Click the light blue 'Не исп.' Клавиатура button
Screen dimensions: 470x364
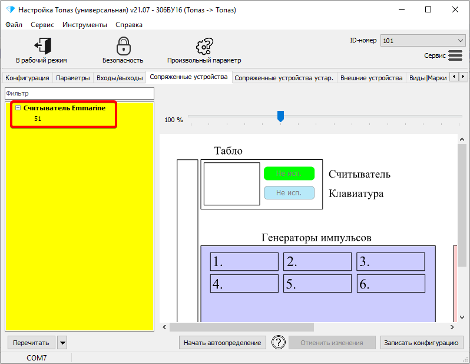pyautogui.click(x=289, y=192)
